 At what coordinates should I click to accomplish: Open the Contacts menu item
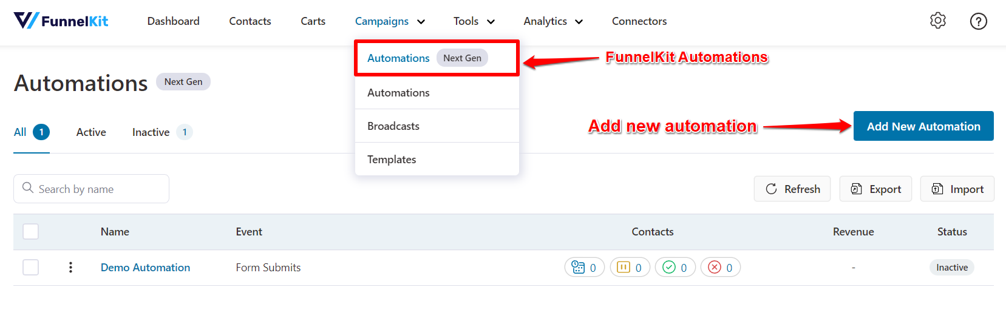pyautogui.click(x=250, y=21)
